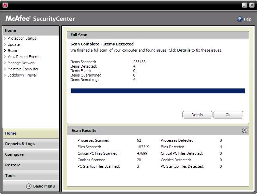Open Reports & Logs section
Viewport: 257px width, 194px height.
tap(31, 144)
